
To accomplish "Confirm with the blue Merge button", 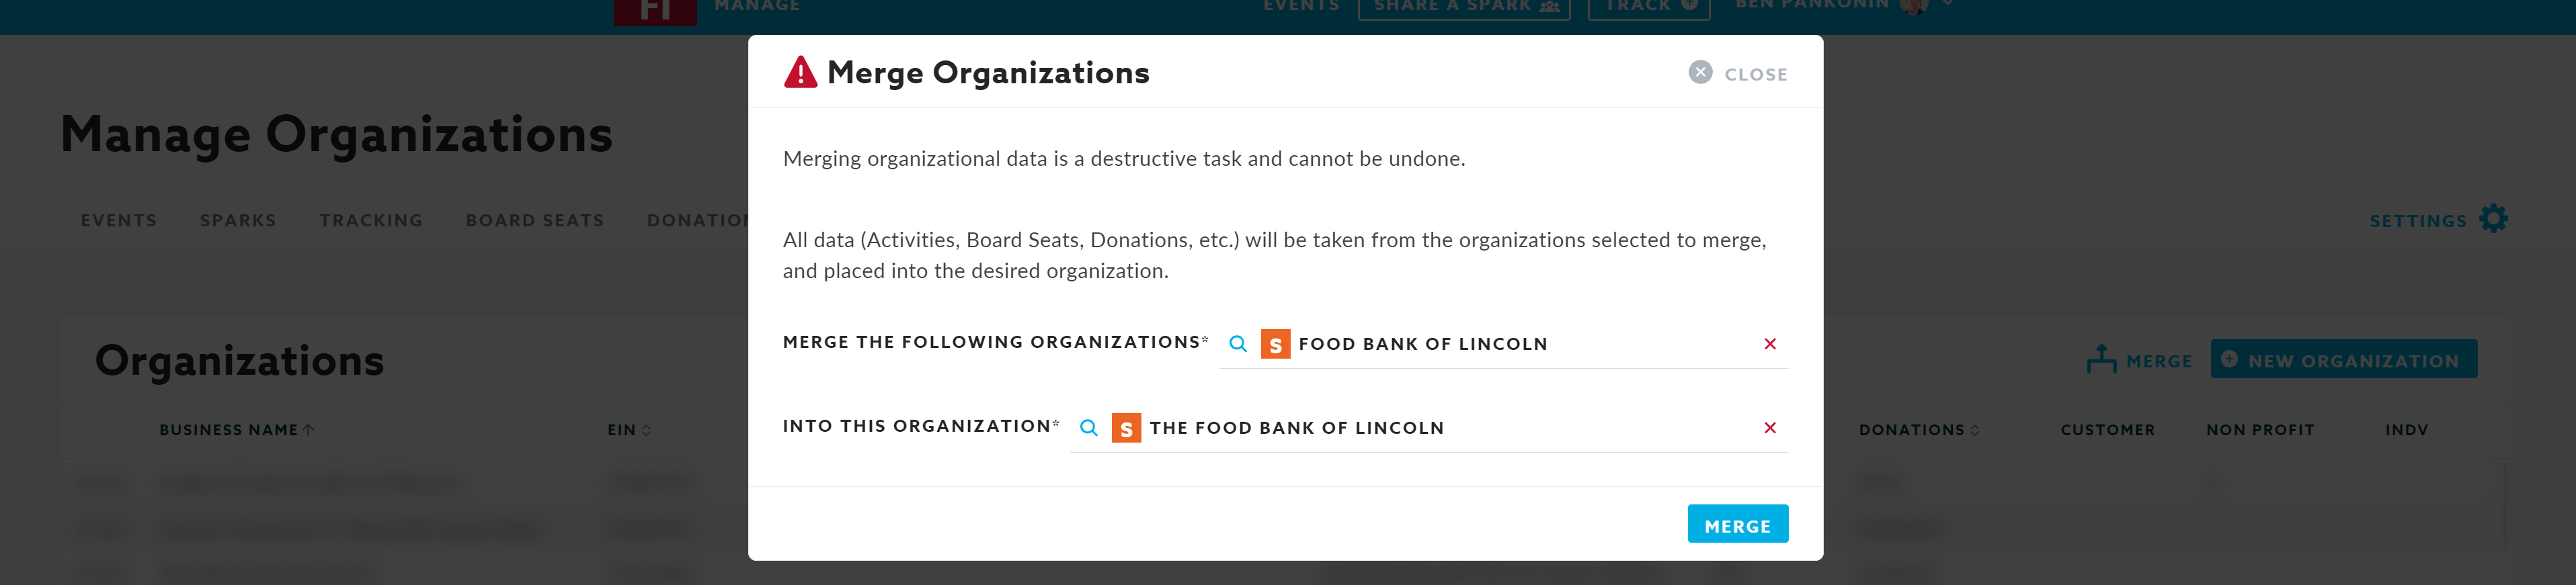I will pyautogui.click(x=1737, y=525).
